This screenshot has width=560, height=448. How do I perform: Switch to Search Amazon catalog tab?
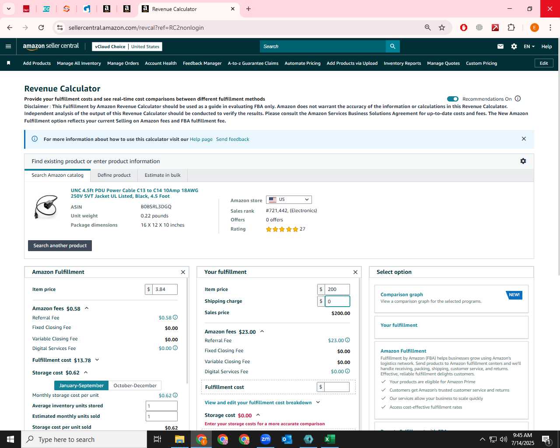57,175
